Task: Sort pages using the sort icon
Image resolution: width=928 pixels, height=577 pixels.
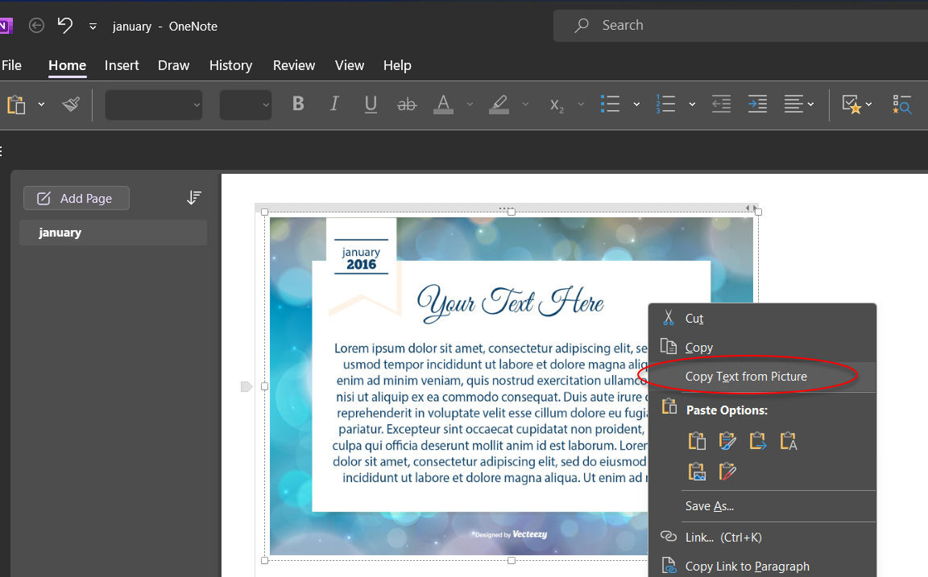Action: tap(193, 198)
